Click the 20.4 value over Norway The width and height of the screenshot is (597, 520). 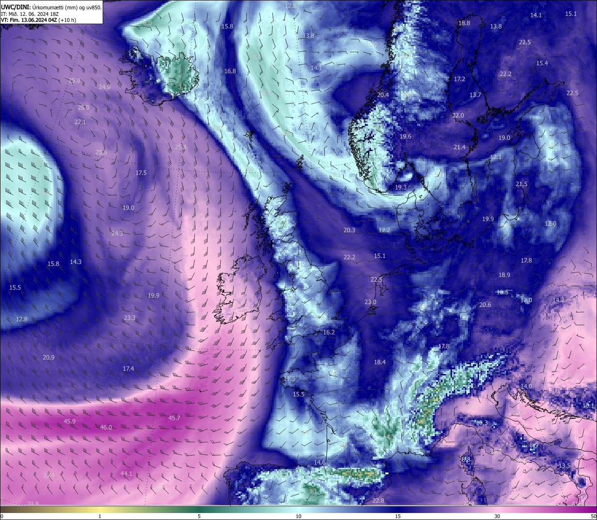(383, 95)
